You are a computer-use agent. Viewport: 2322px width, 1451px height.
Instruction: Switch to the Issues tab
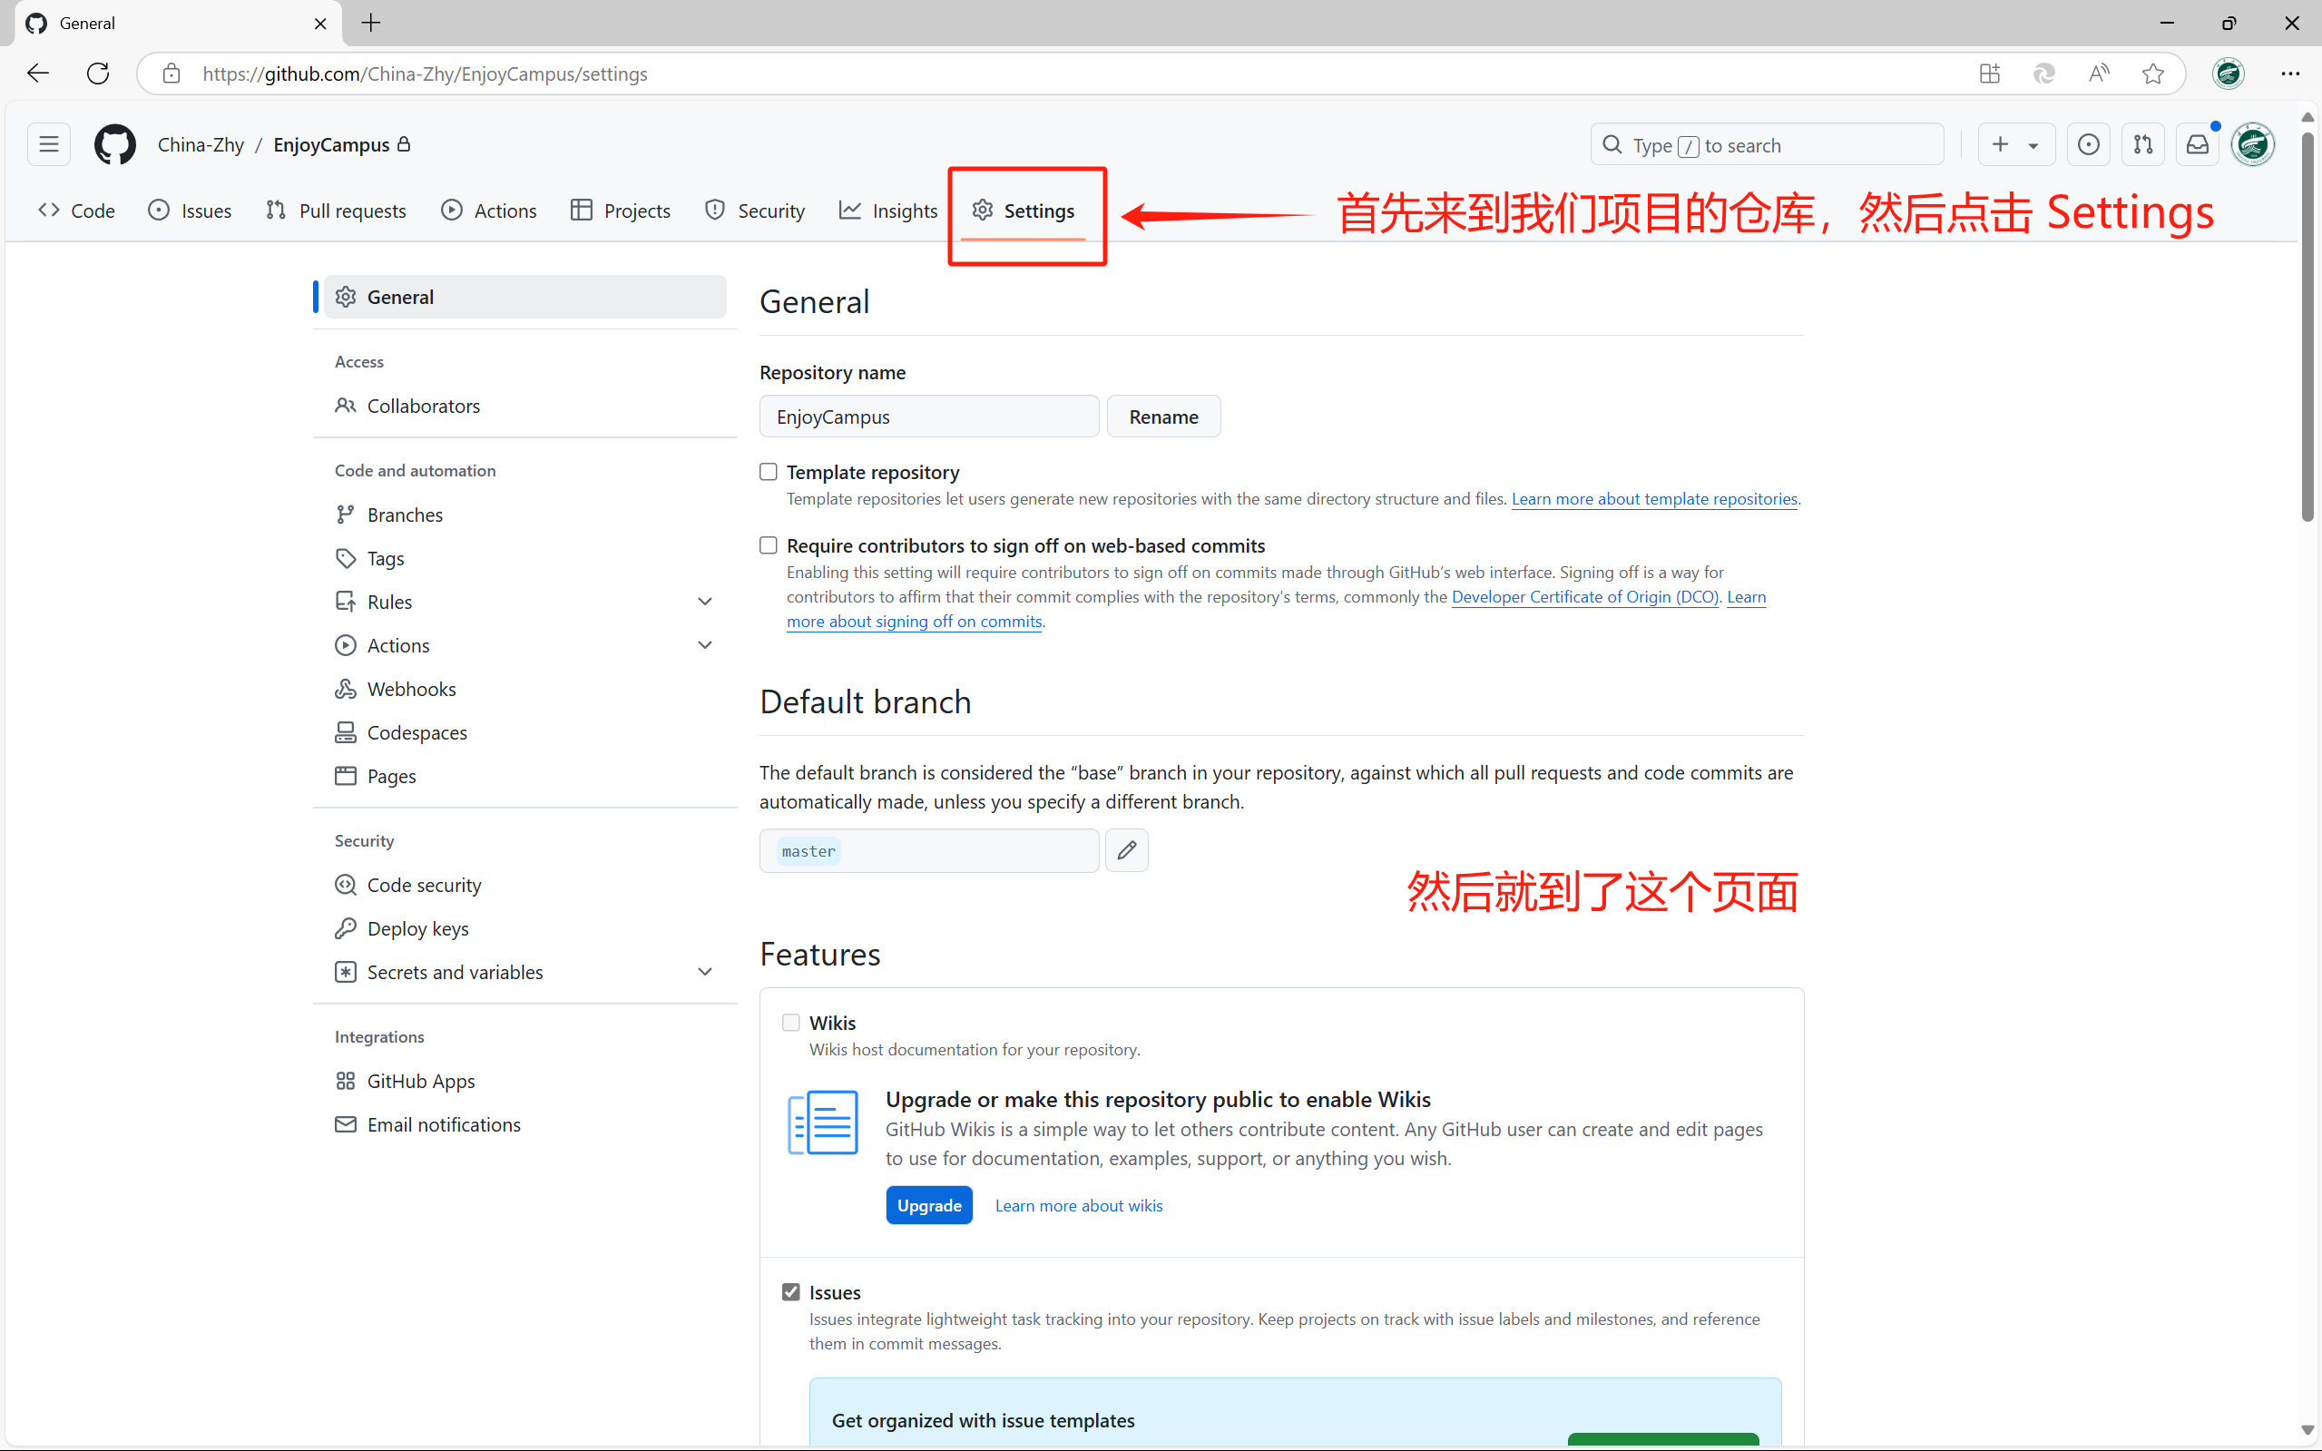(190, 211)
